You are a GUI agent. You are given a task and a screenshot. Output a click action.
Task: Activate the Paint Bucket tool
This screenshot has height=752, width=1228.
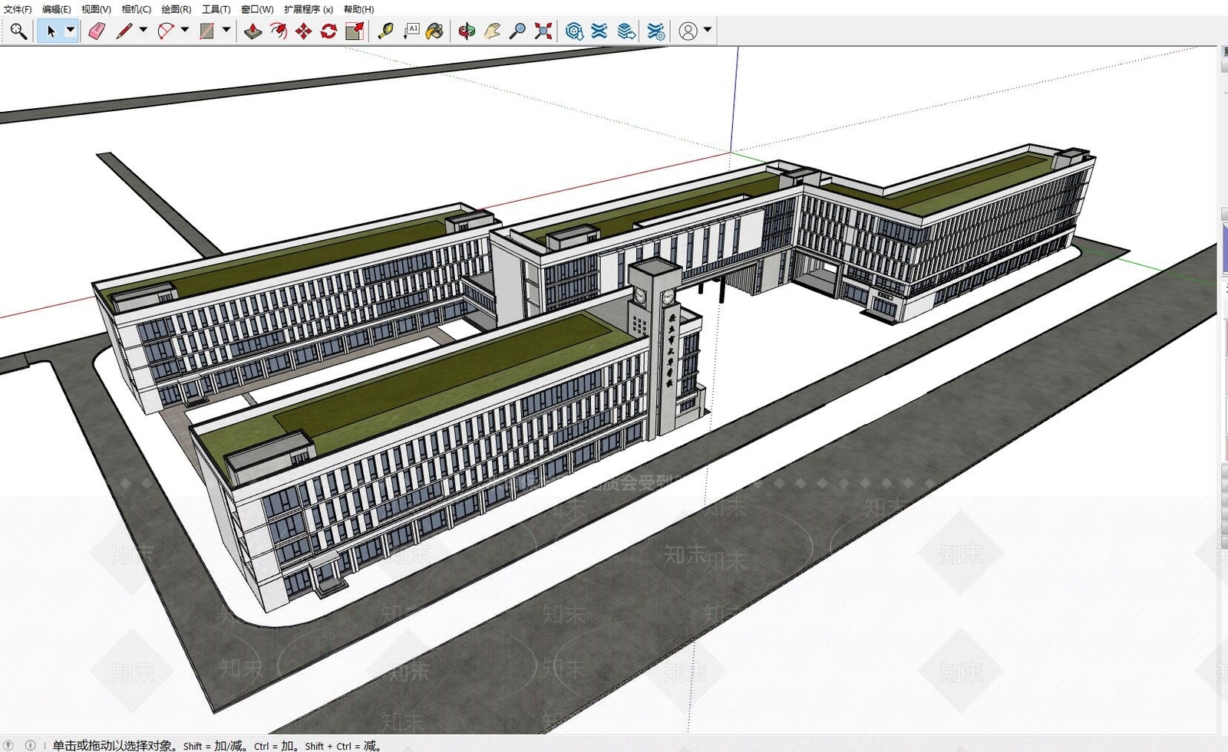[435, 31]
